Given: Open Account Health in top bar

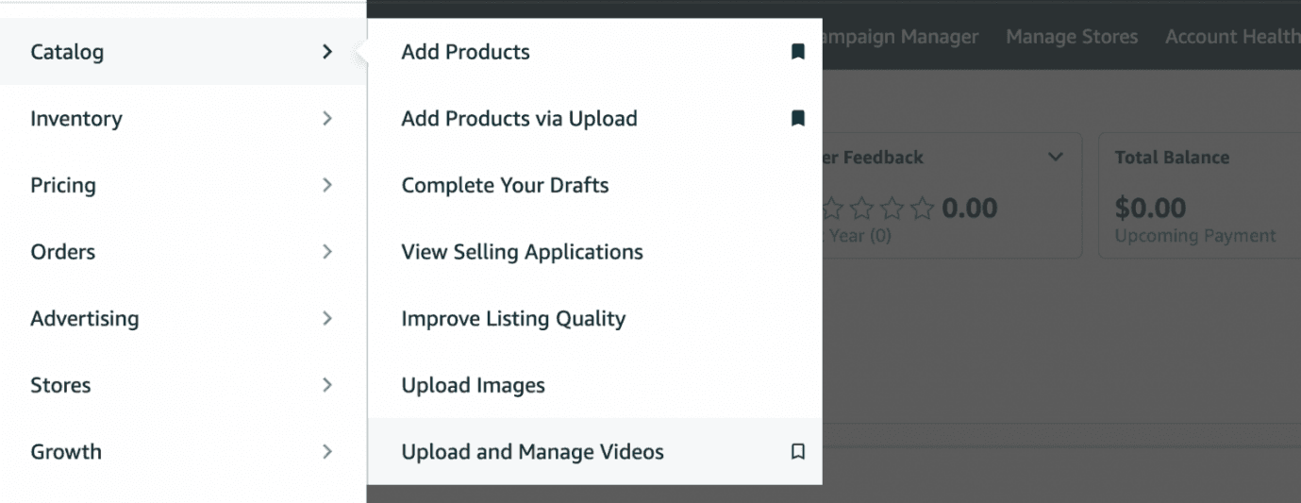Looking at the screenshot, I should 1232,37.
